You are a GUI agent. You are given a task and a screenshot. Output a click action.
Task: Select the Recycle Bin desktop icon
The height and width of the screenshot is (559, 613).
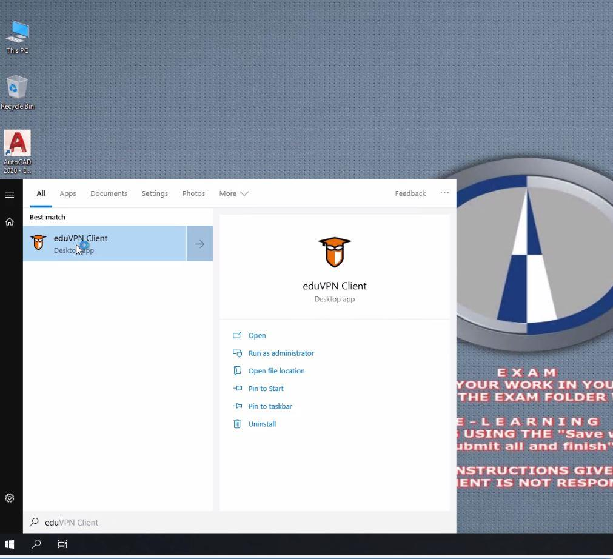17,91
